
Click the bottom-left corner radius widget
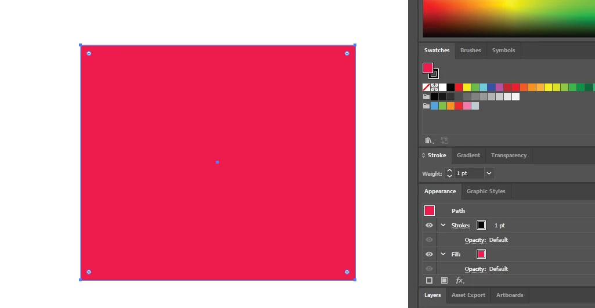coord(89,272)
